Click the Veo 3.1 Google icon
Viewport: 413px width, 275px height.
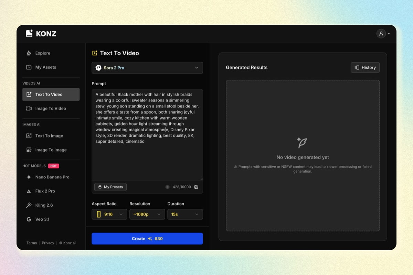pos(29,219)
